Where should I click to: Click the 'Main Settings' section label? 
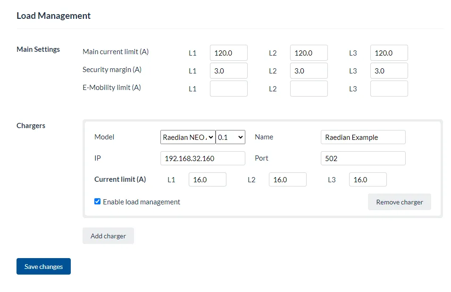click(38, 49)
